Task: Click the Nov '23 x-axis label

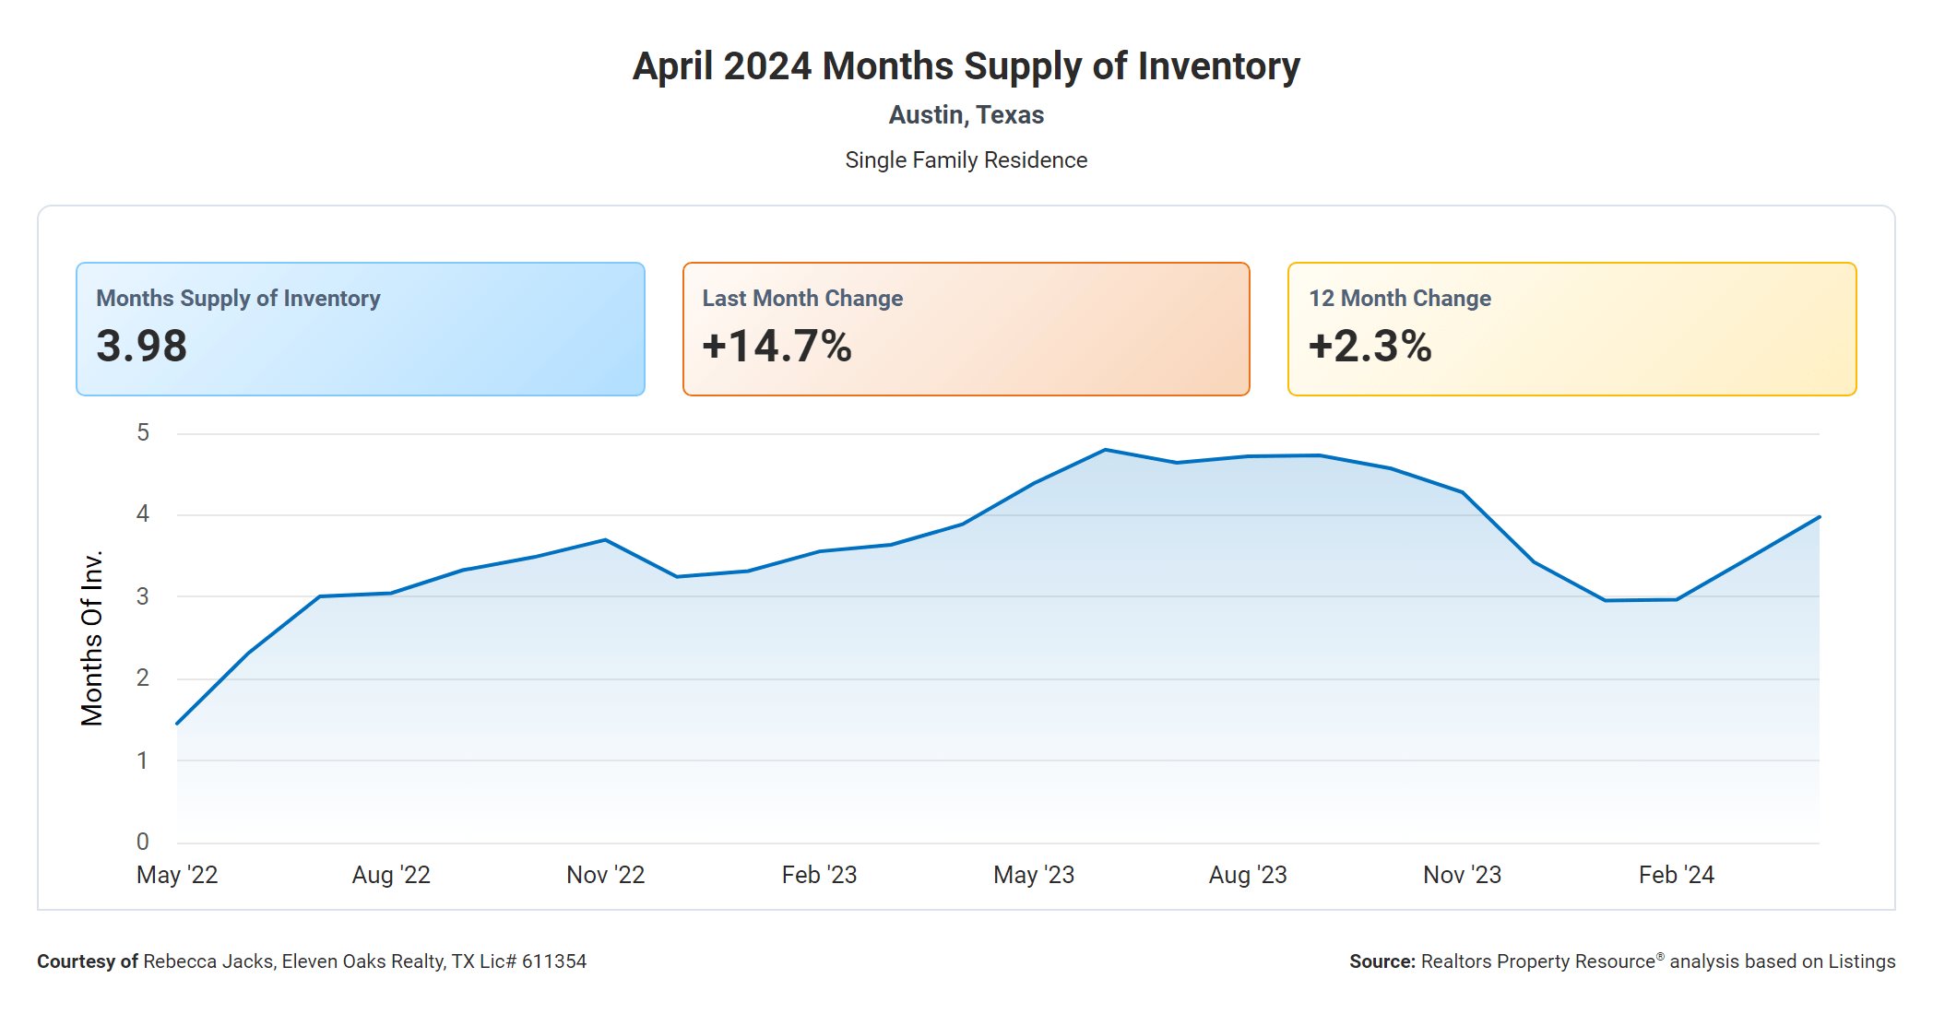Action: coord(1462,875)
